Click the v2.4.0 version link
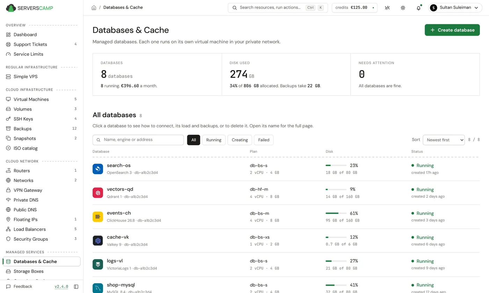489x293 pixels. (x=61, y=287)
